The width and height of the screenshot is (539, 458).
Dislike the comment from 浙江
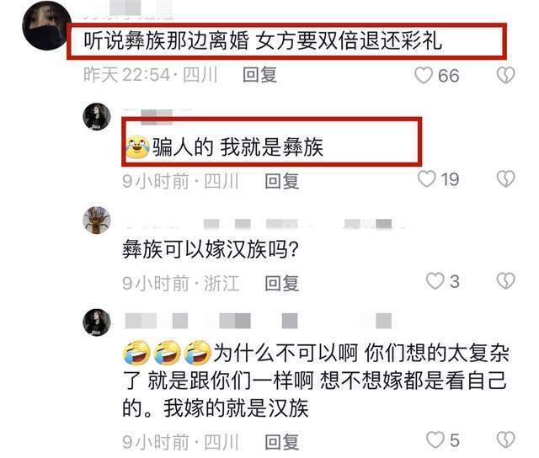[505, 281]
